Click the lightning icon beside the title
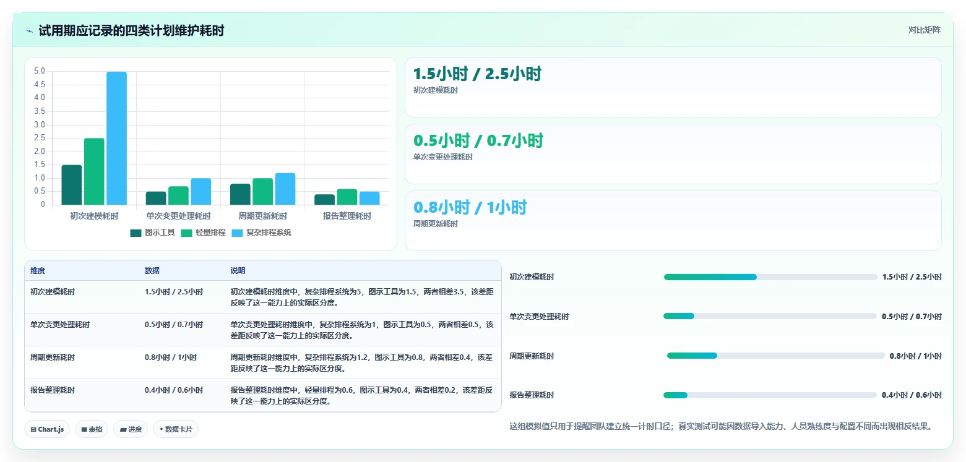 (29, 31)
